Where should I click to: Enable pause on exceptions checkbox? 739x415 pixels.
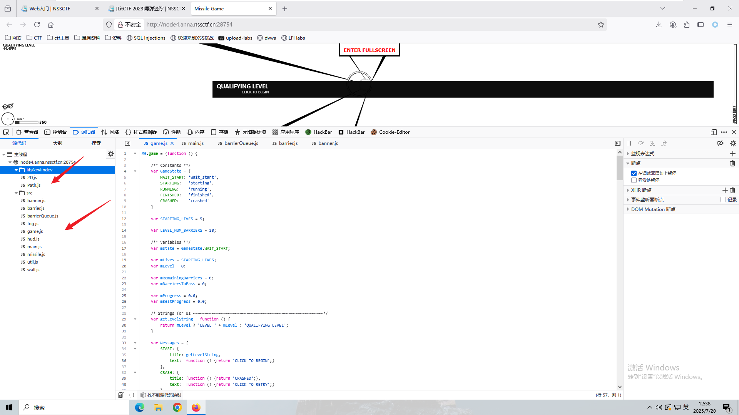coord(634,180)
